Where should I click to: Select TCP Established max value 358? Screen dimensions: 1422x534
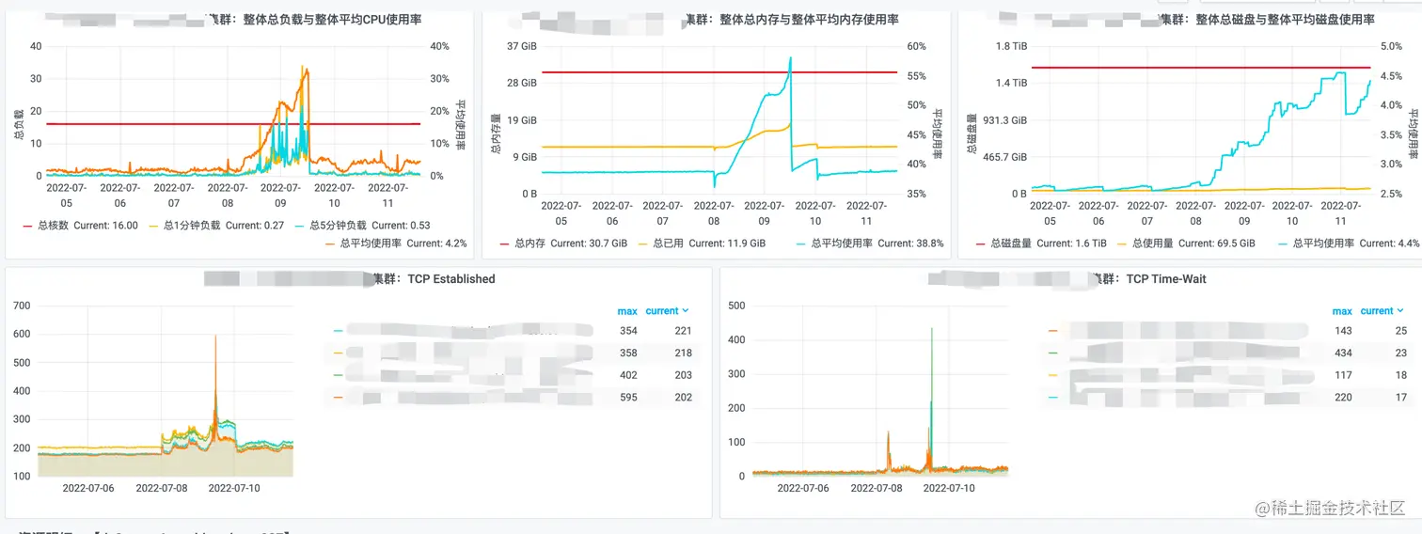[628, 353]
